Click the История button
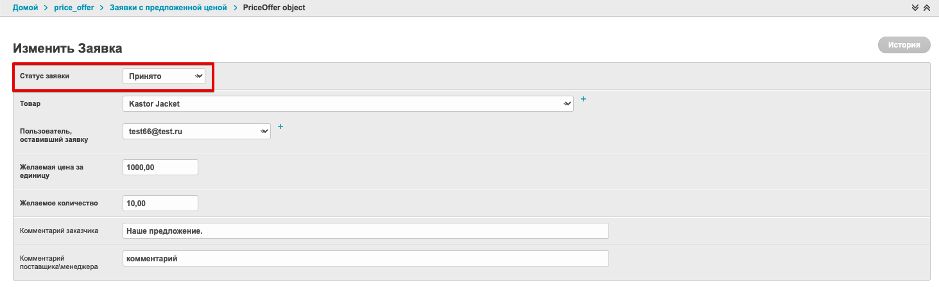Viewport: 939px width, 287px height. [904, 45]
